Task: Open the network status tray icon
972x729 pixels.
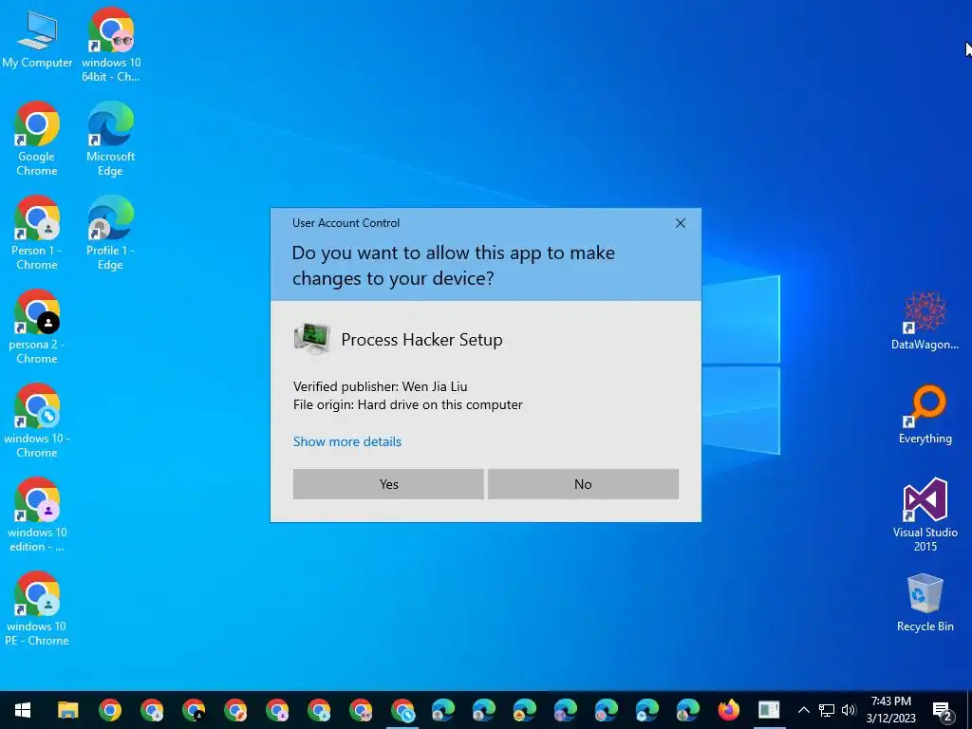Action: [x=827, y=710]
